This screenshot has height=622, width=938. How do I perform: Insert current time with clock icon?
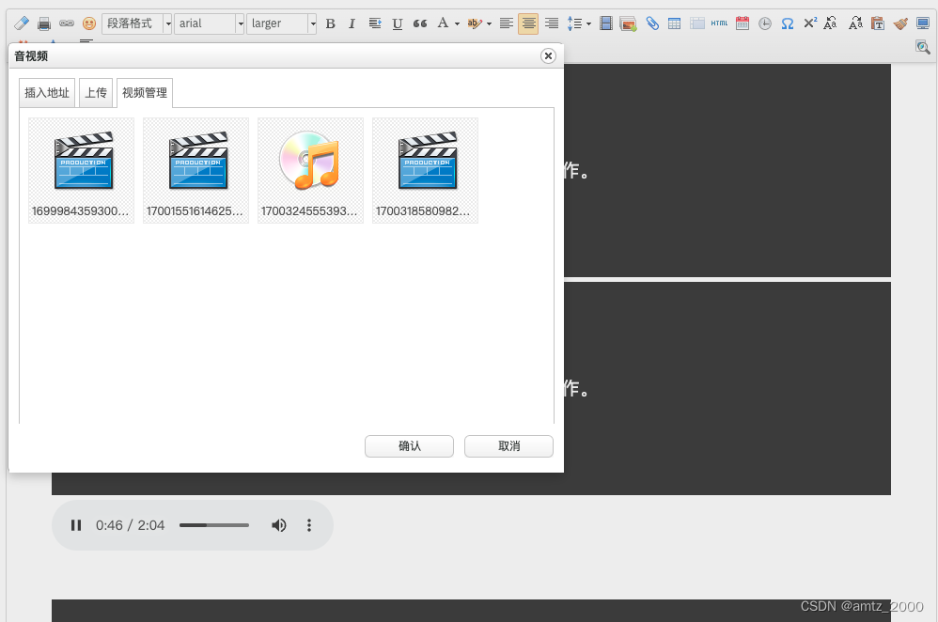pyautogui.click(x=765, y=23)
